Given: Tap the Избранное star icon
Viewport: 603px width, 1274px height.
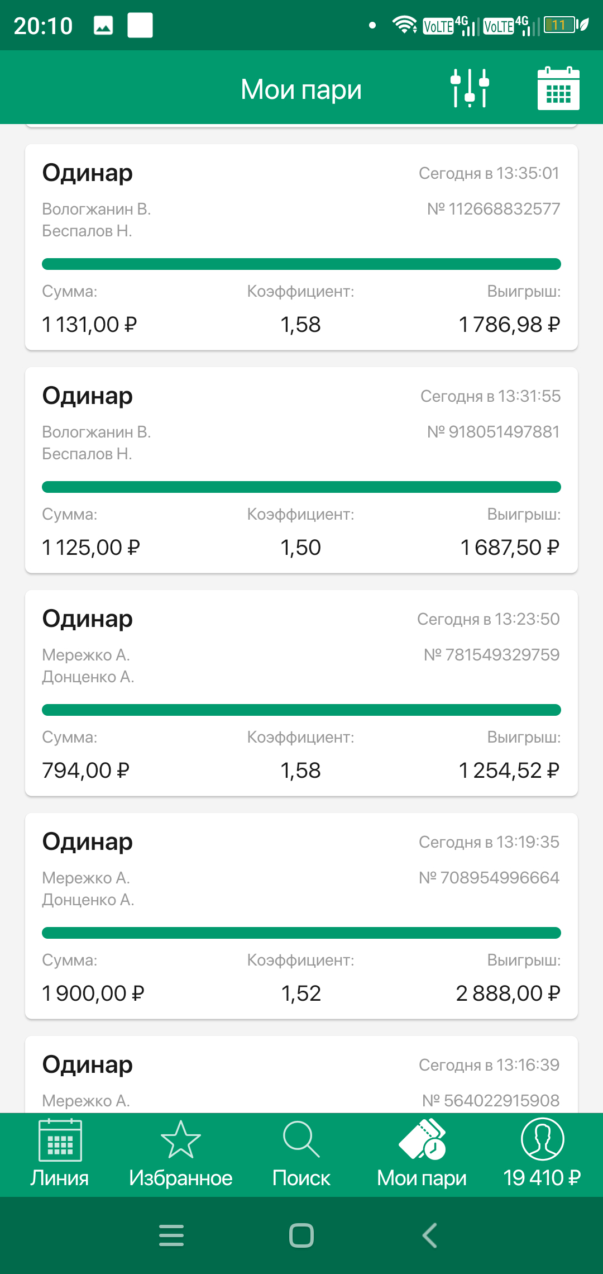Looking at the screenshot, I should [x=180, y=1140].
